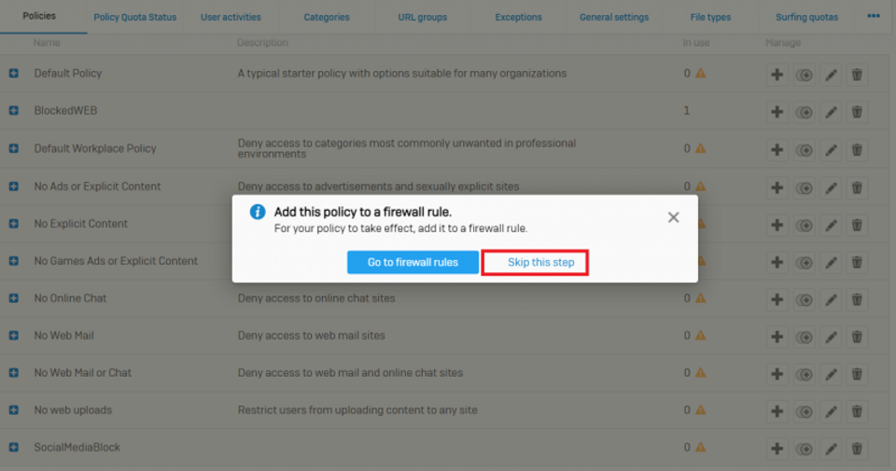This screenshot has height=471, width=896.
Task: Expand the BlockedWEB policy row
Action: tap(14, 111)
